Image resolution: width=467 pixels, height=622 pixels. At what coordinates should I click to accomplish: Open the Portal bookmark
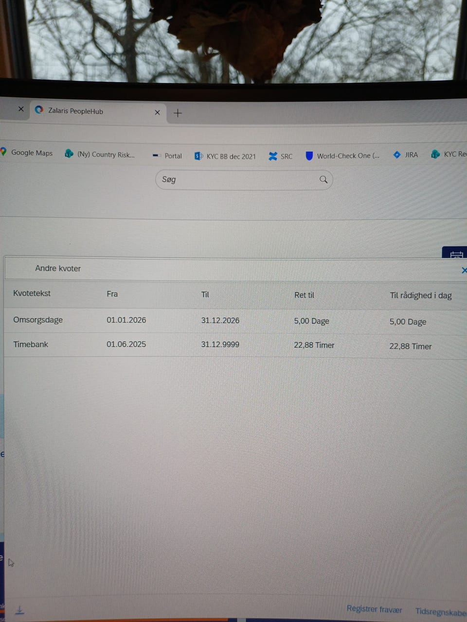(x=167, y=155)
